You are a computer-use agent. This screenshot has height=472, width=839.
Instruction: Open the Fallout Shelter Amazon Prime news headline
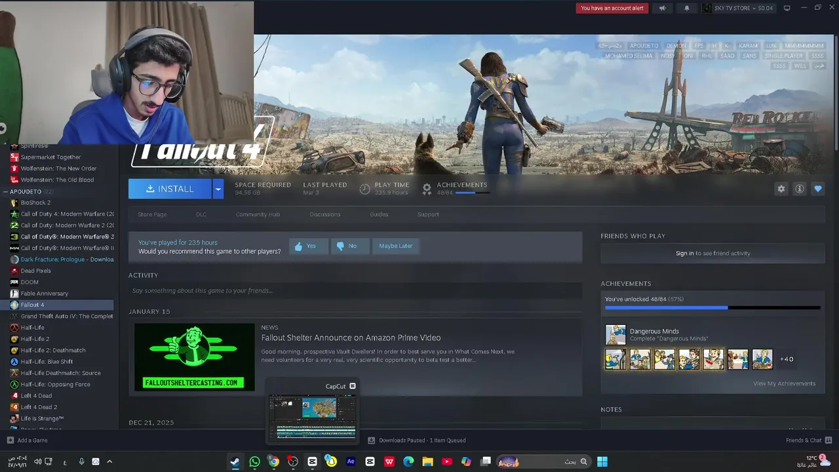[351, 338]
